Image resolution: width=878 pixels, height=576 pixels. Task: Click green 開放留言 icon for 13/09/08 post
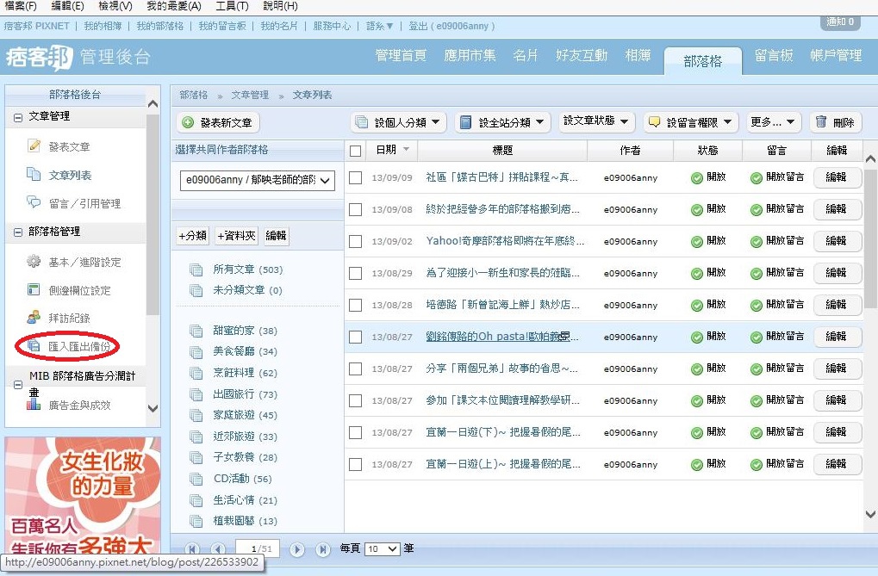(x=756, y=210)
